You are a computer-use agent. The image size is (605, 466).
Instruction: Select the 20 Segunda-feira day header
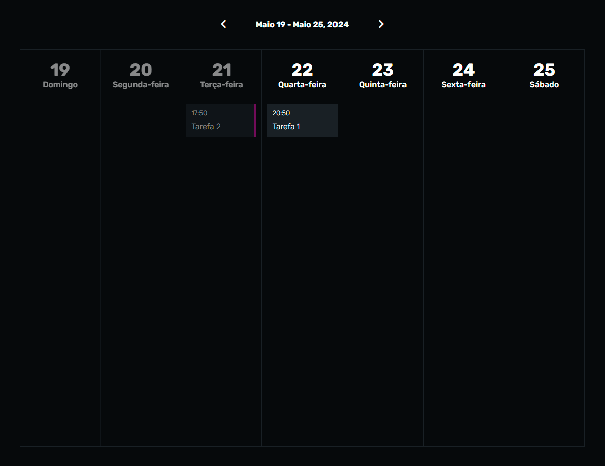pyautogui.click(x=141, y=76)
